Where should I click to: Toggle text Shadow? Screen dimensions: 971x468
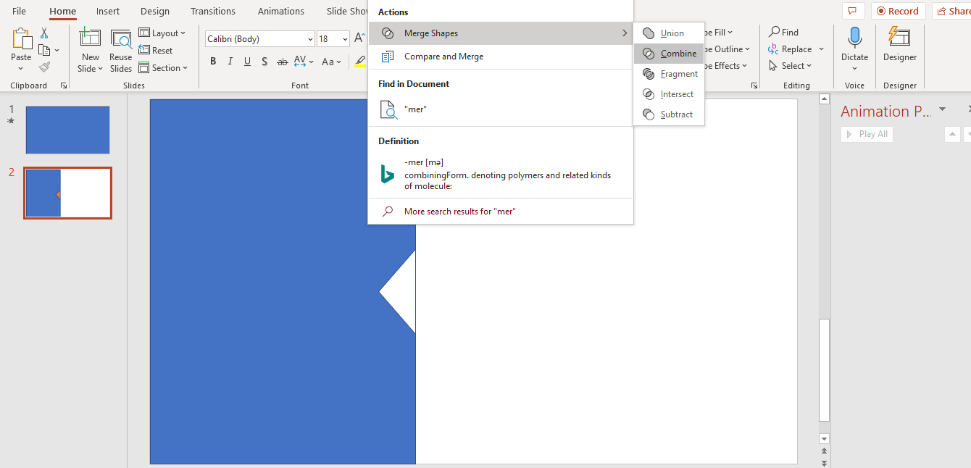[264, 62]
